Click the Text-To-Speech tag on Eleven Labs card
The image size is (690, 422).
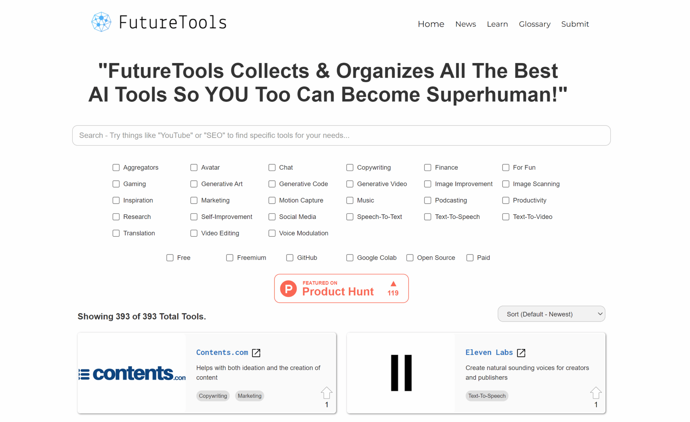487,396
